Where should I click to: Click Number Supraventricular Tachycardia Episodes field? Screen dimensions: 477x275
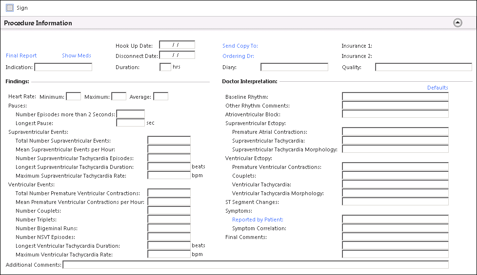(x=169, y=158)
